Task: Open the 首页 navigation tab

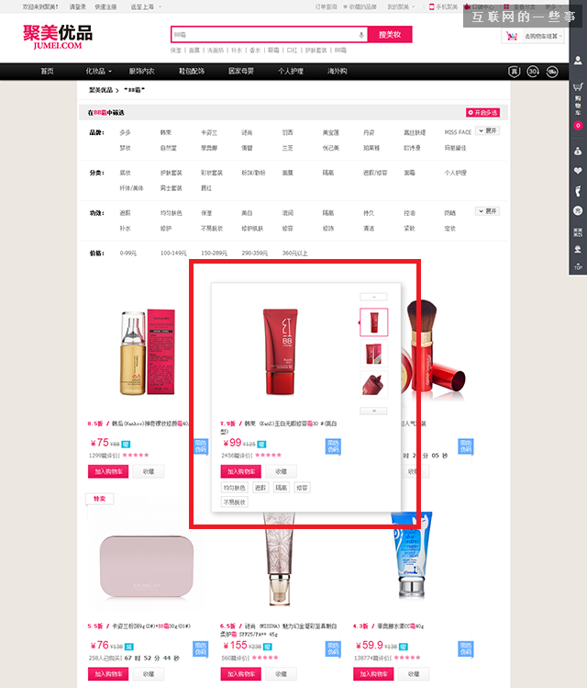Action: coord(47,72)
